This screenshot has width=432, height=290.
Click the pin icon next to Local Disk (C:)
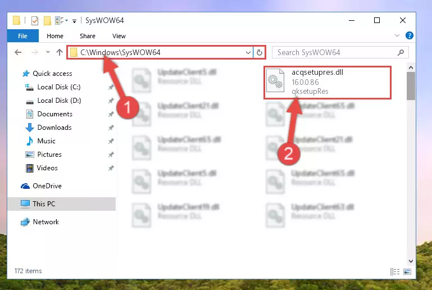coord(111,87)
